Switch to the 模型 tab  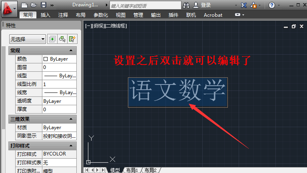click(x=115, y=170)
